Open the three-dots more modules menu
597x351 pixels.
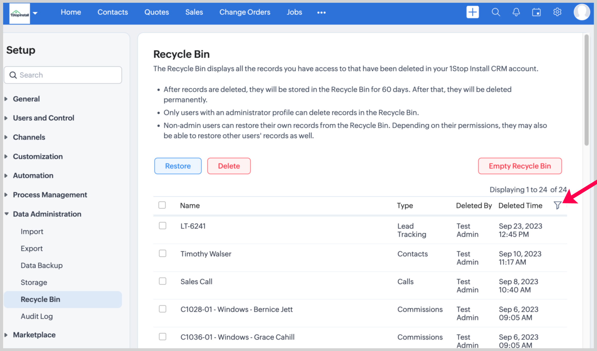tap(321, 12)
